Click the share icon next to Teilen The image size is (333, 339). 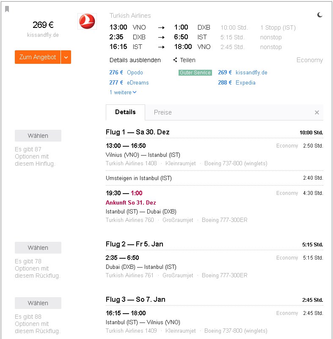(175, 60)
